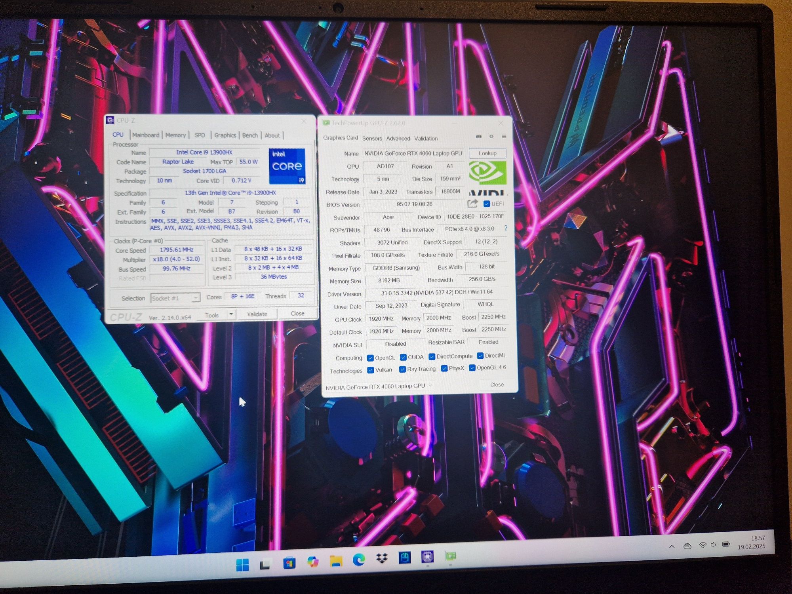
Task: Open Copilot from the taskbar
Action: point(313,562)
